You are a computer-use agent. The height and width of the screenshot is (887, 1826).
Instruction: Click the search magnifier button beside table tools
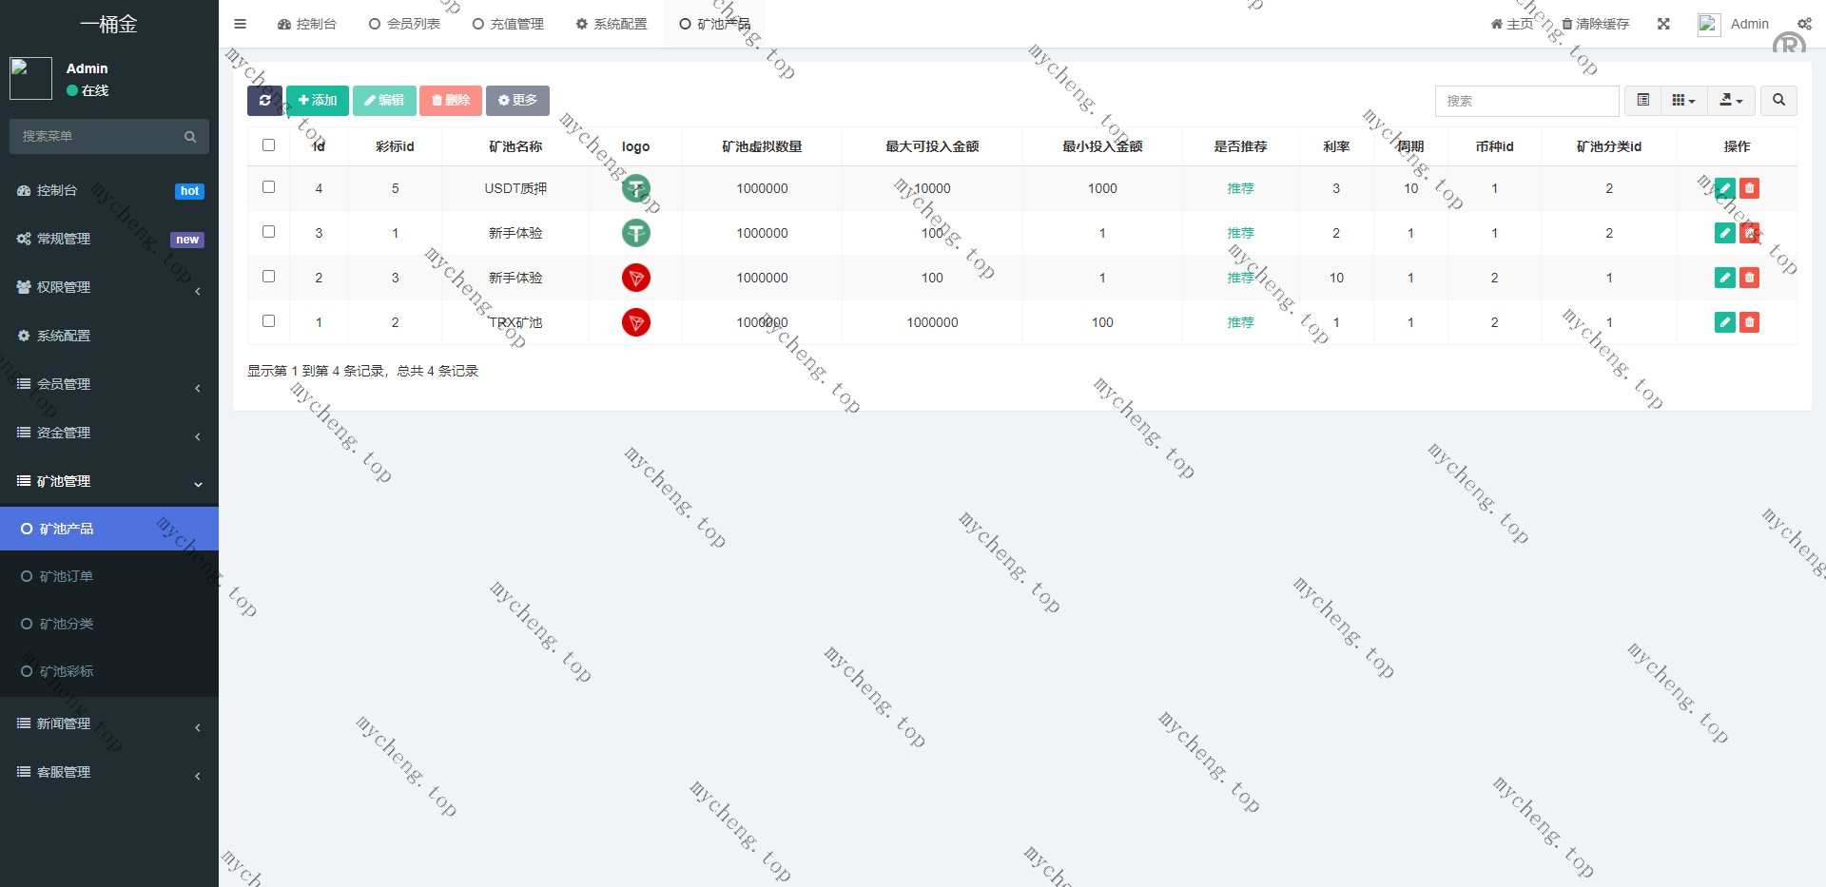pos(1778,101)
